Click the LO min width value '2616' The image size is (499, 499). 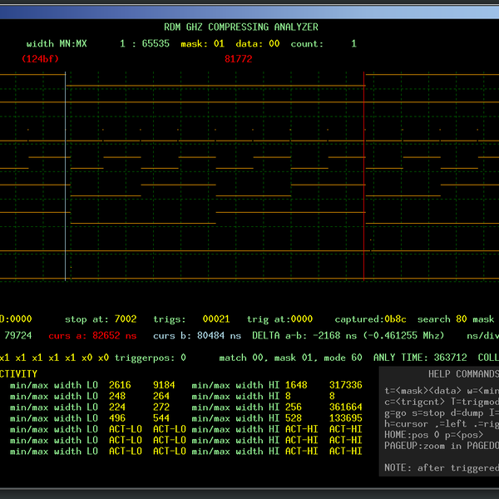[120, 385]
